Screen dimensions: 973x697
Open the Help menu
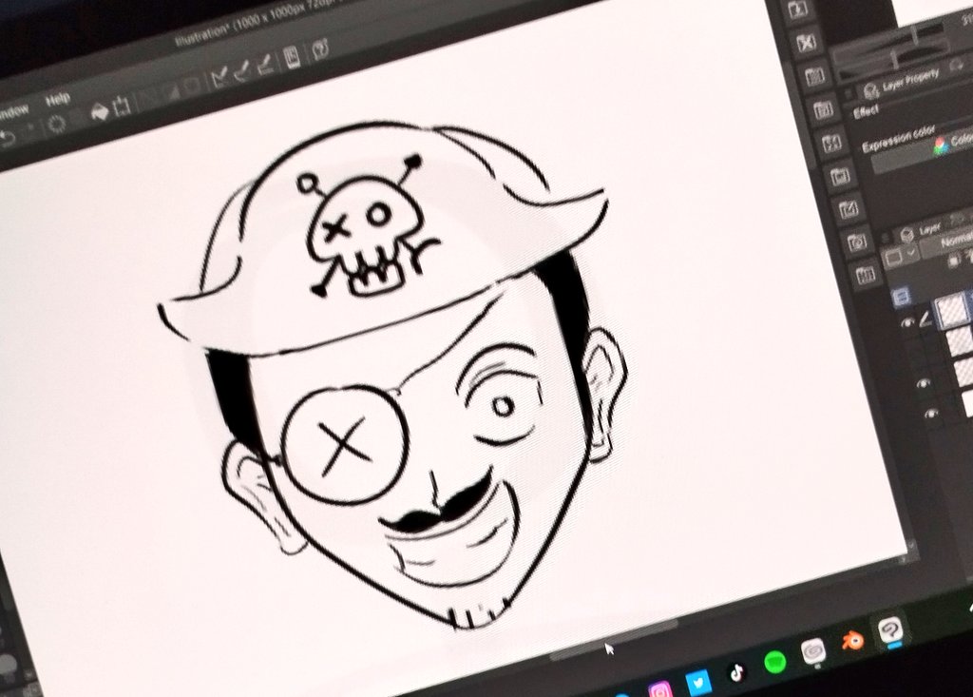(x=58, y=100)
